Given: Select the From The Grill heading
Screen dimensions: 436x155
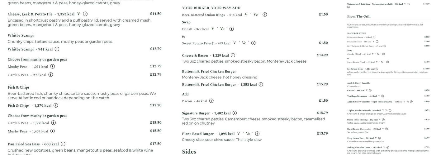Looking at the screenshot, I should pyautogui.click(x=359, y=16).
